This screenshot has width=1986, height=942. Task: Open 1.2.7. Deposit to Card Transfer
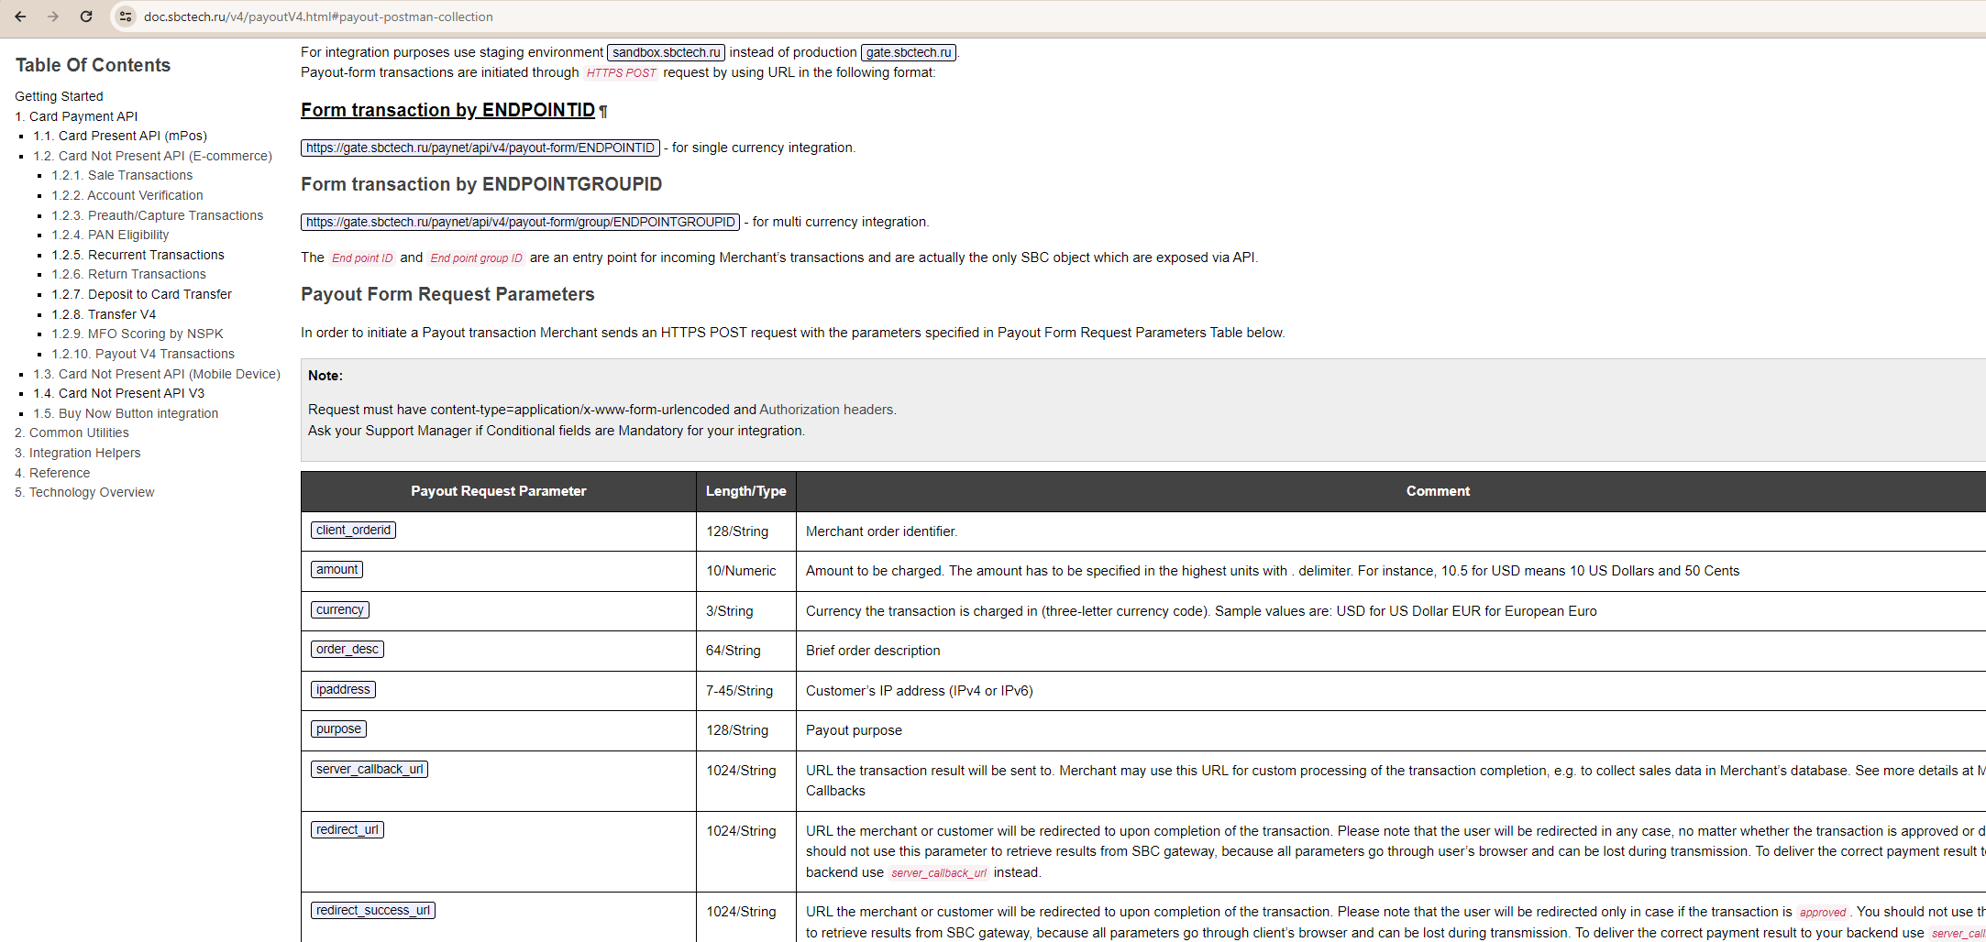coord(141,294)
